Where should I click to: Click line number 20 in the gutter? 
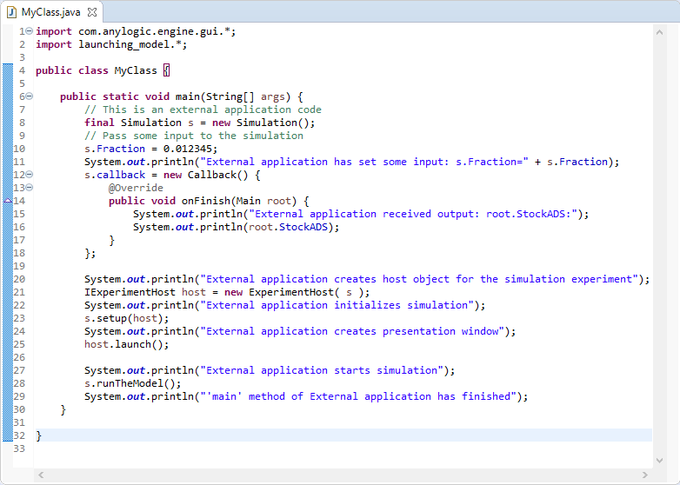pos(19,279)
